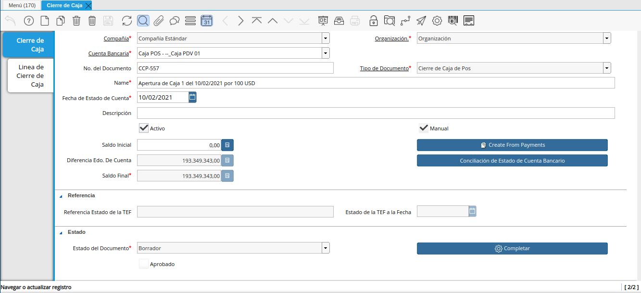Open the process gear icon in toolbar
This screenshot has height=293, width=641.
point(437,21)
